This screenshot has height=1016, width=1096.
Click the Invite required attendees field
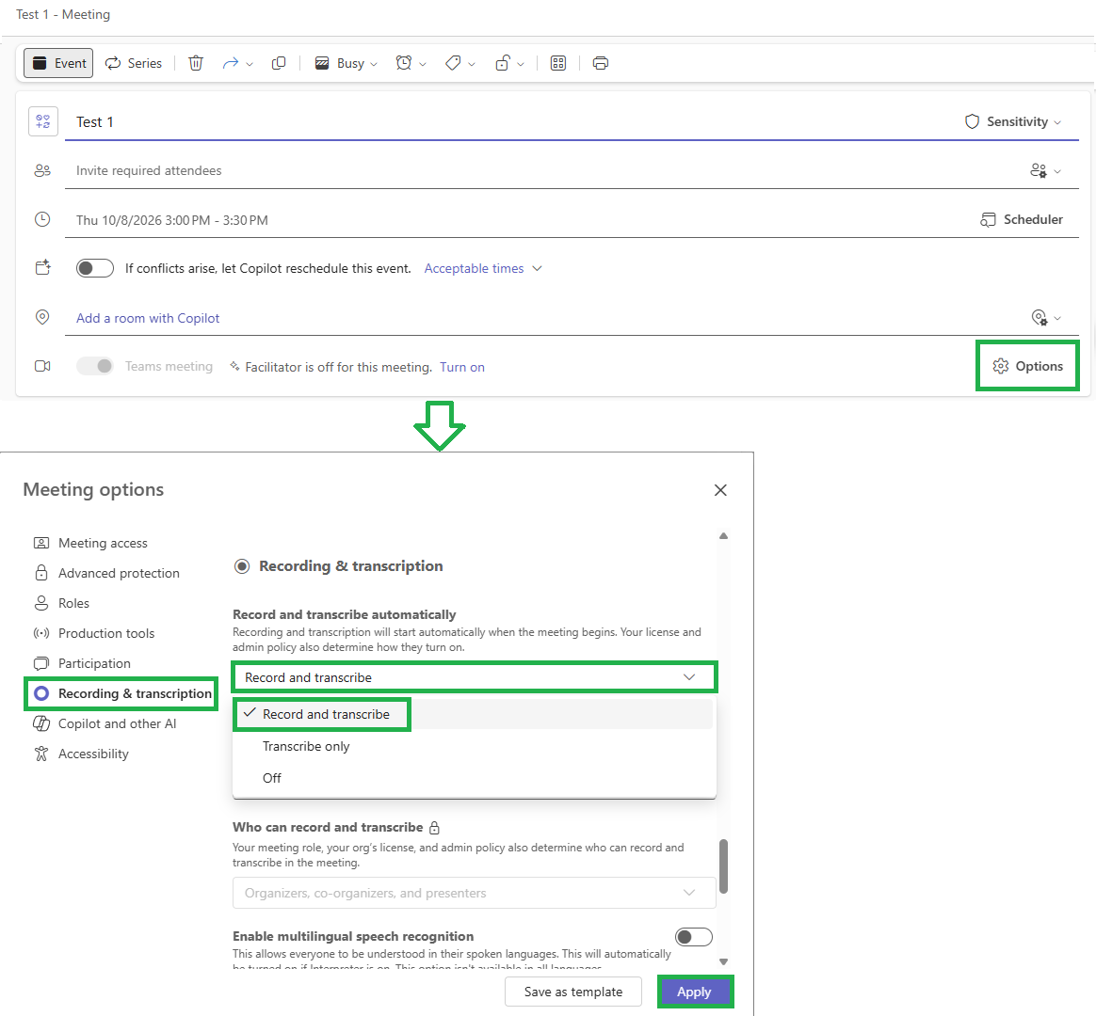coord(545,171)
